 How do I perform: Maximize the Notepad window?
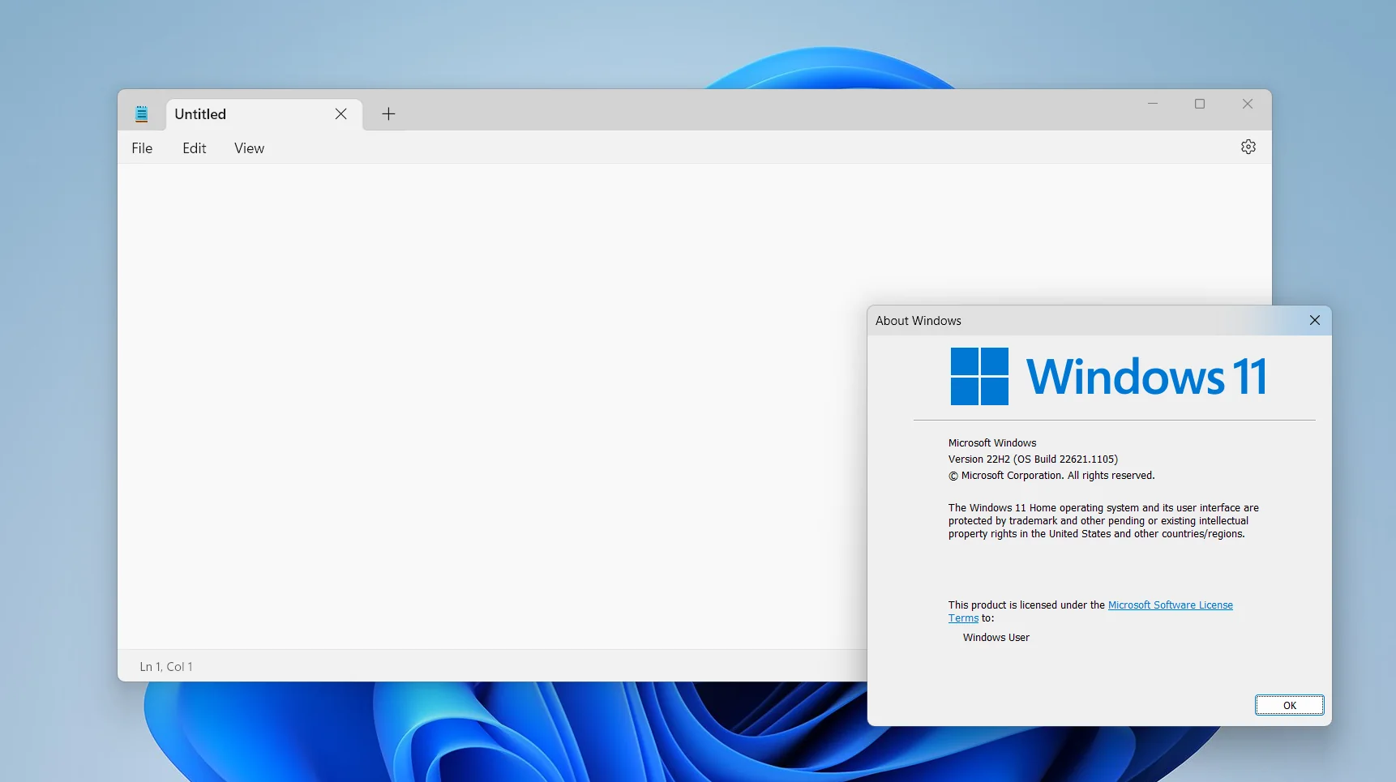1200,104
